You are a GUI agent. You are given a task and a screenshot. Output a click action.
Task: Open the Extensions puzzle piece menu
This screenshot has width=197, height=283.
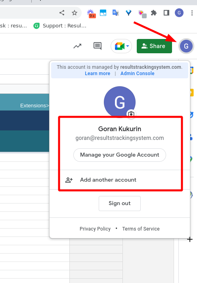154,13
